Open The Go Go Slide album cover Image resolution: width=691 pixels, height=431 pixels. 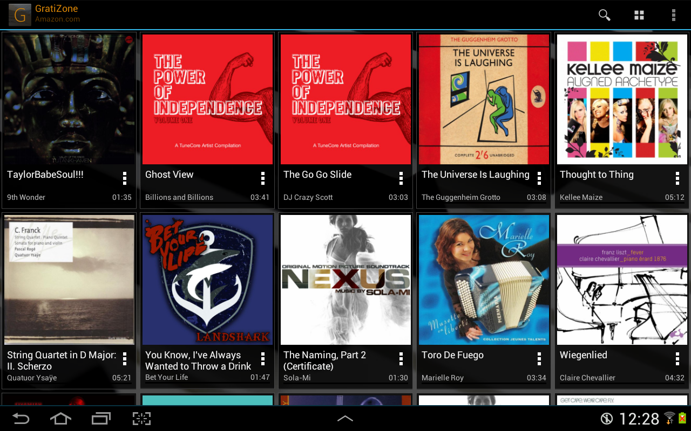(x=346, y=99)
